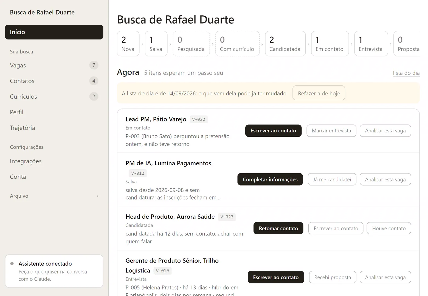Image resolution: width=428 pixels, height=296 pixels.
Task: Click Analisar esta vaga for Lumina Pagamentos
Action: (385, 179)
